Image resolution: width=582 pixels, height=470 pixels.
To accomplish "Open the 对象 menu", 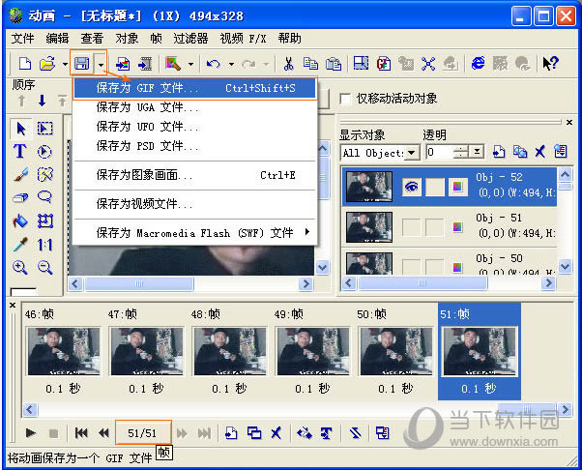I will [x=127, y=39].
